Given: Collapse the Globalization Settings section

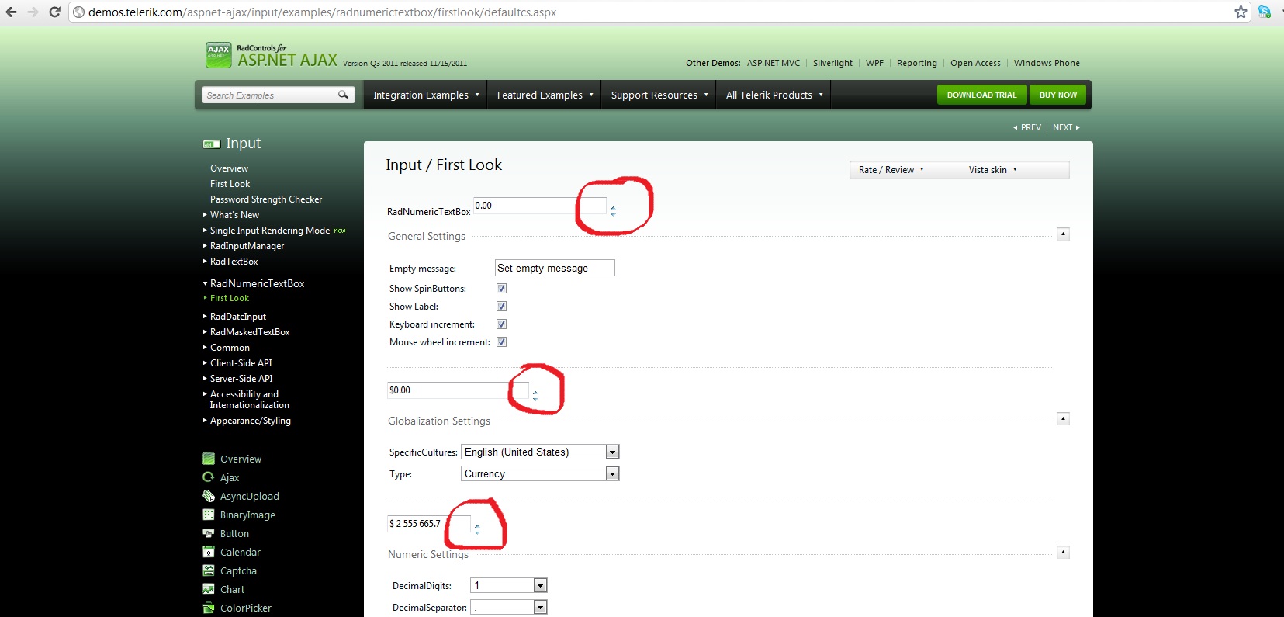Looking at the screenshot, I should [1063, 419].
